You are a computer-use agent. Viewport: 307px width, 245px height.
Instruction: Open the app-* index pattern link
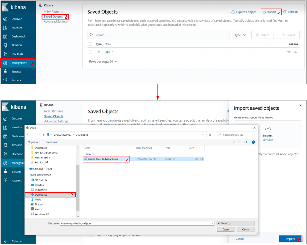(109, 52)
